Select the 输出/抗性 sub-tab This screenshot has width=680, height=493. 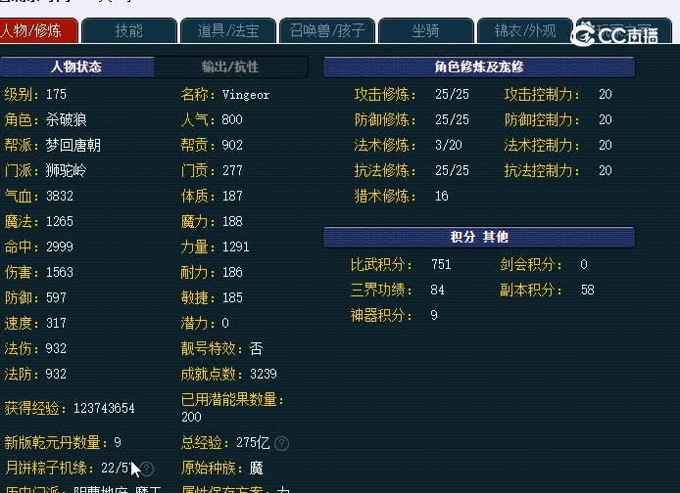pyautogui.click(x=230, y=67)
